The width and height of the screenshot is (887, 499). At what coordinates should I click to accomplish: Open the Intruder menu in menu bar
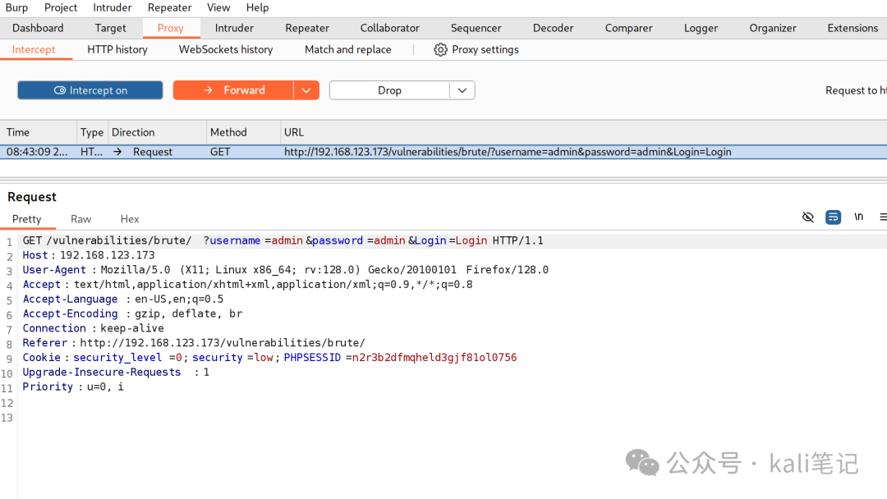pos(112,7)
